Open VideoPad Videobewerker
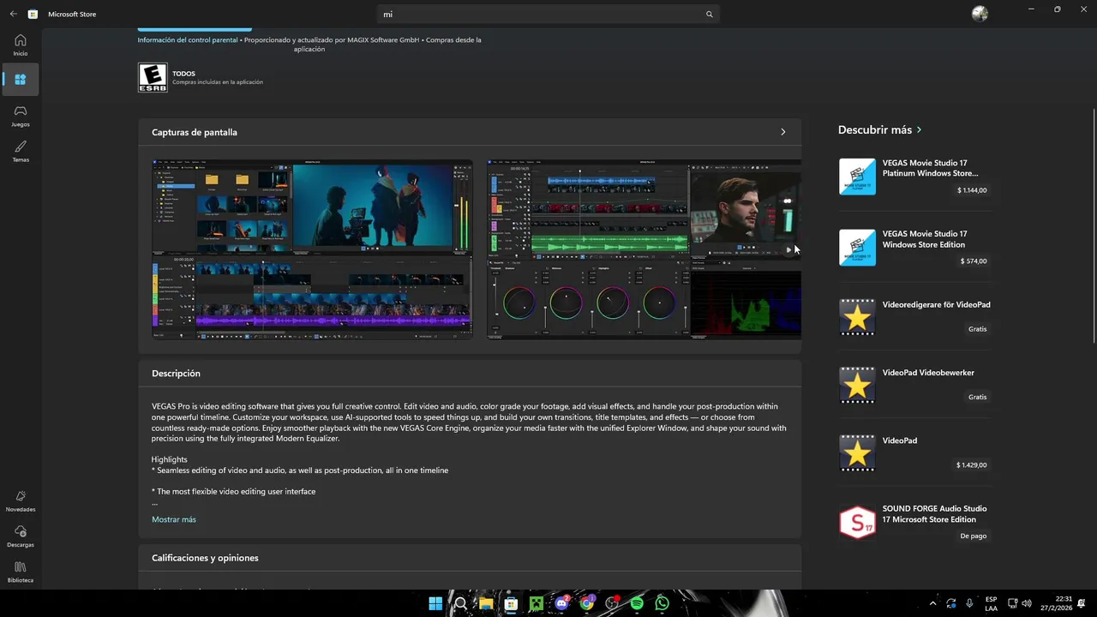Image resolution: width=1097 pixels, height=617 pixels. coord(914,385)
